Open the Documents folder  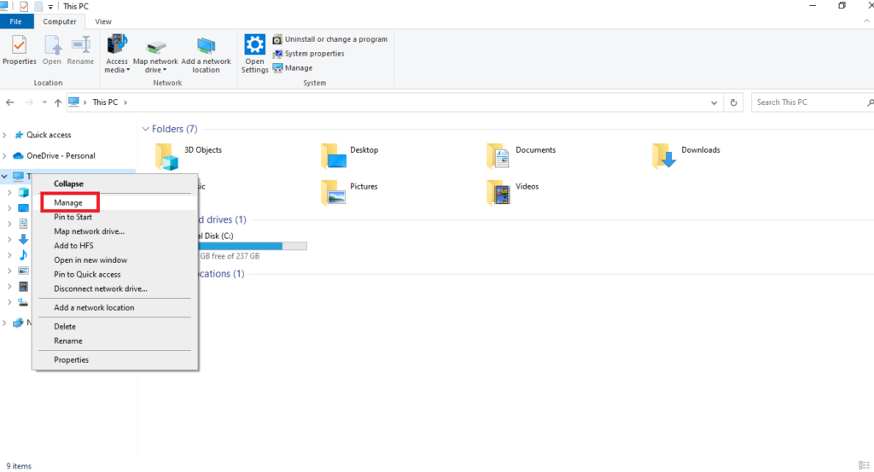498,154
